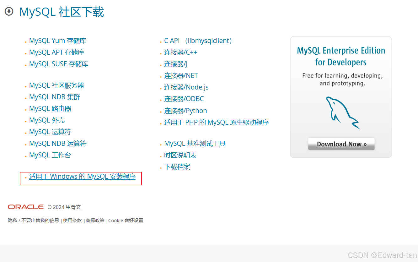Open the 商标政策 footer link
This screenshot has height=262, width=418.
[x=95, y=221]
